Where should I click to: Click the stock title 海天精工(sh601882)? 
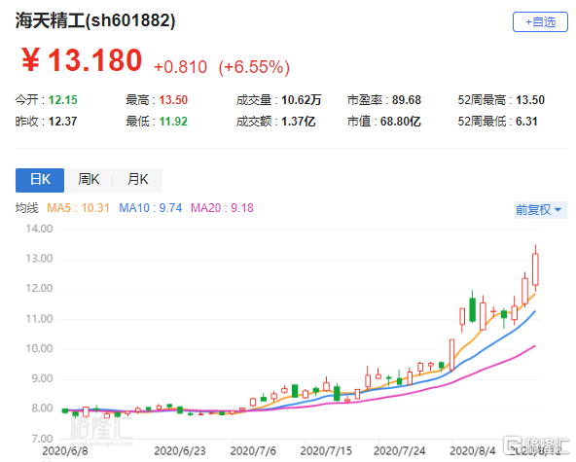click(x=95, y=20)
